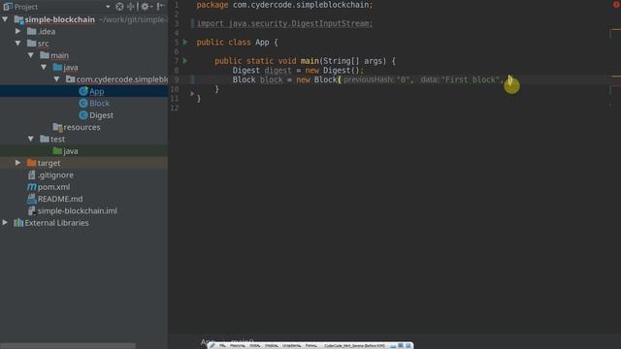621x349 pixels.
Task: Collapse the com.cydercode package node
Action: click(57, 79)
